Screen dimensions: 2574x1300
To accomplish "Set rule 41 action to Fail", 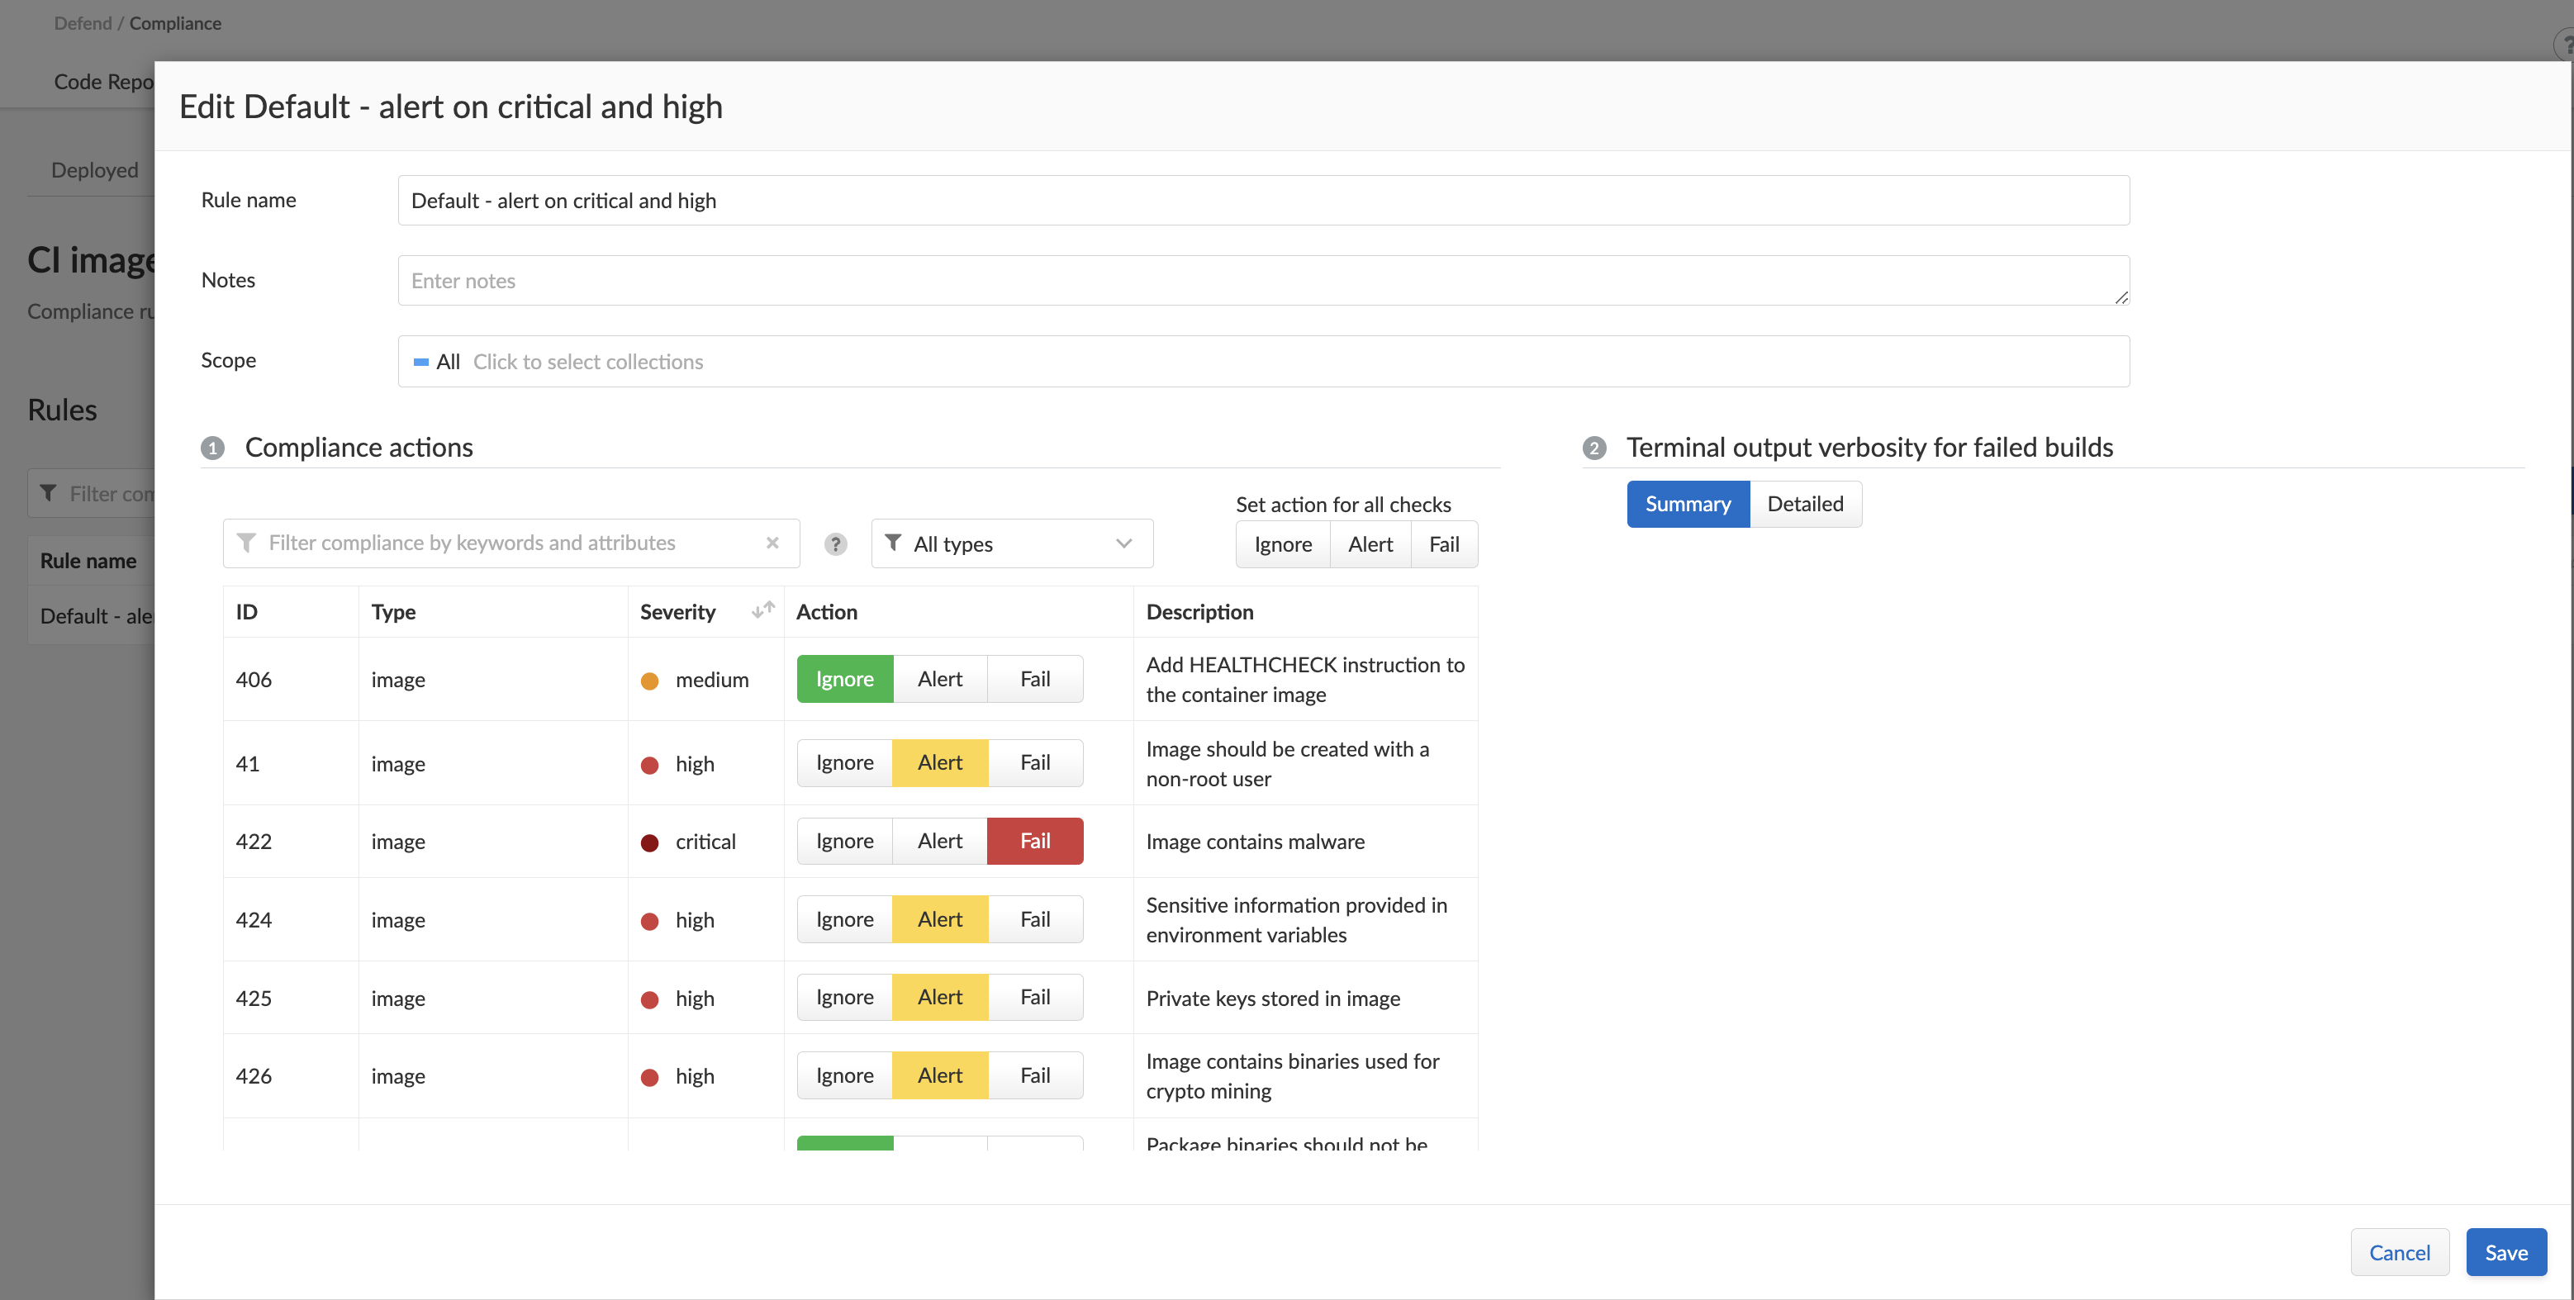I will click(1034, 762).
